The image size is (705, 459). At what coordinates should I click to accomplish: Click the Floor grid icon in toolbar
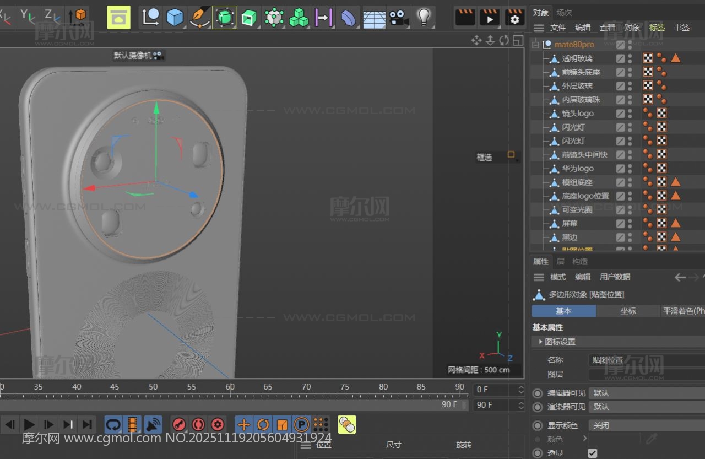point(374,18)
